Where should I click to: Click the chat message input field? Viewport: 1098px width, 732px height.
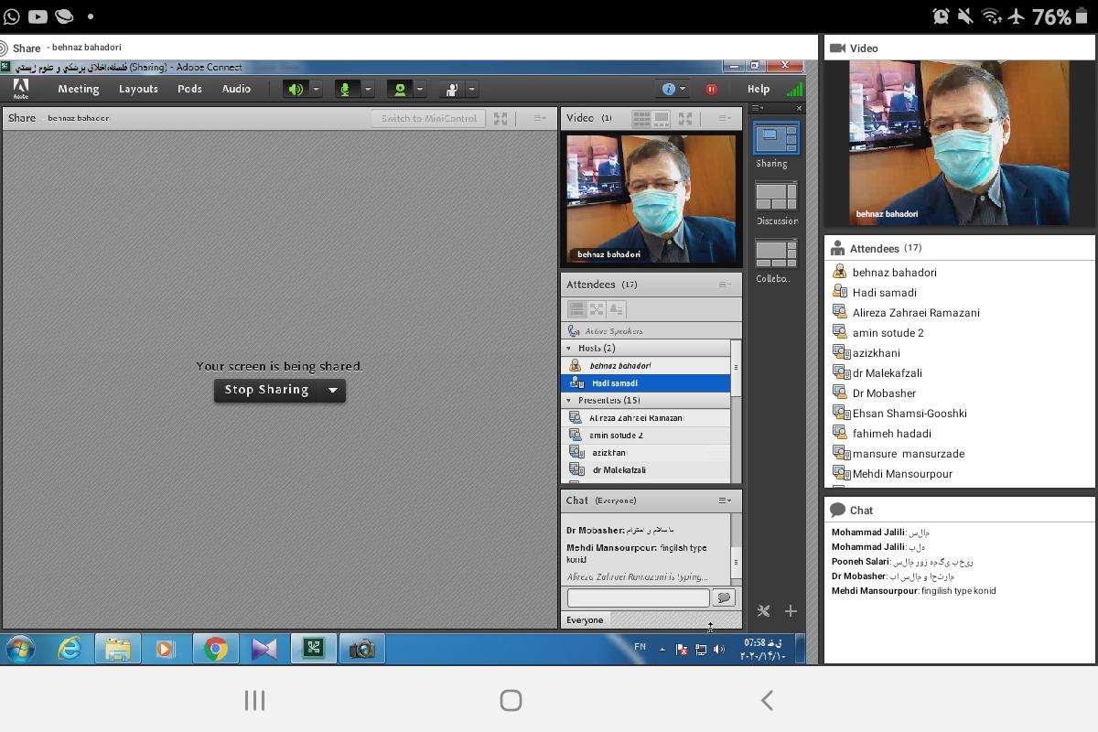[x=638, y=597]
